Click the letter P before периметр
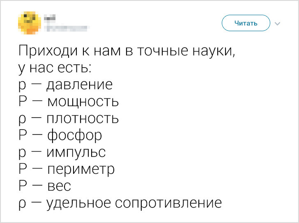 pos(23,168)
